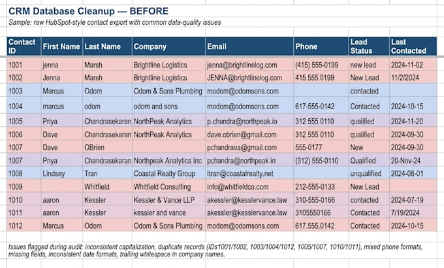Image resolution: width=444 pixels, height=268 pixels.
Task: Click the Last Contacted header cell
Action: (413, 46)
